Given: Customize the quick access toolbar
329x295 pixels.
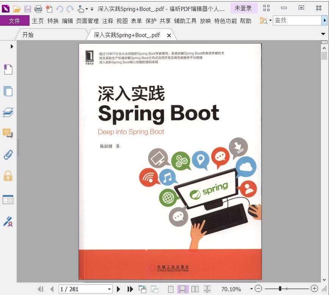Looking at the screenshot, I should pos(92,9).
